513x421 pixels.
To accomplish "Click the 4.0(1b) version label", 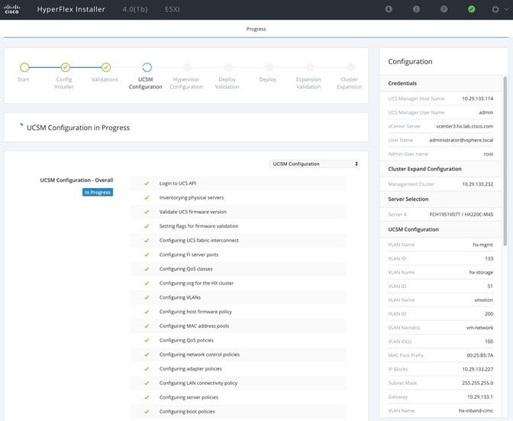I will coord(135,9).
